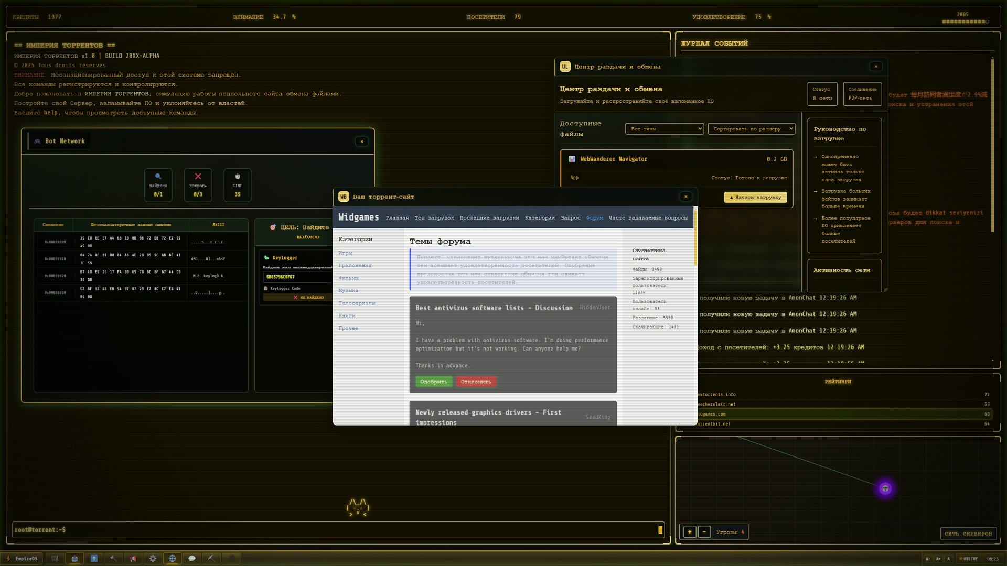Open the gear settings icon in taskbar
Screen dimensions: 1007x566
coord(153,558)
